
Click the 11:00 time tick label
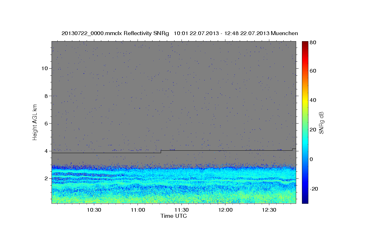pyautogui.click(x=138, y=210)
